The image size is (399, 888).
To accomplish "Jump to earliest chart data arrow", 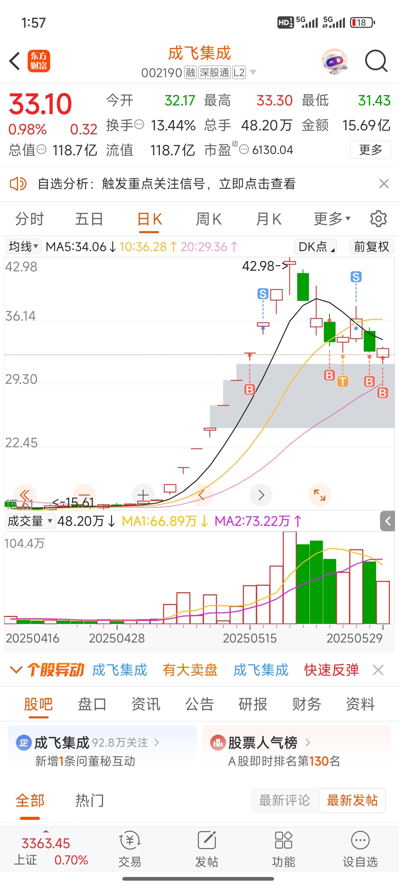I will tap(25, 495).
